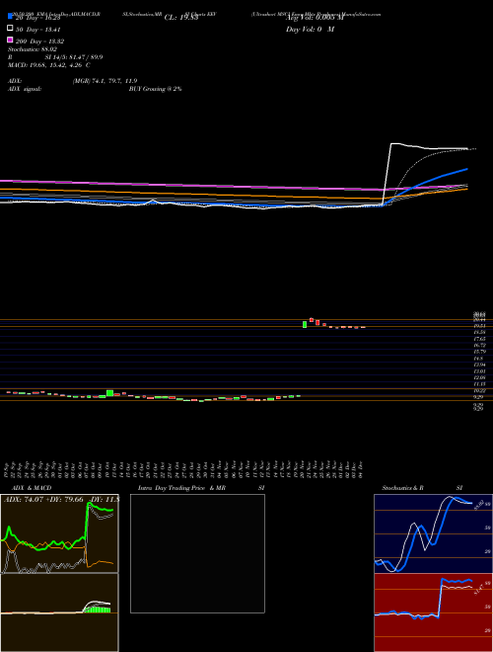This screenshot has width=493, height=652.
Task: Click the magenta 200 Day EMA legend swatch
Action: [x=11, y=40]
